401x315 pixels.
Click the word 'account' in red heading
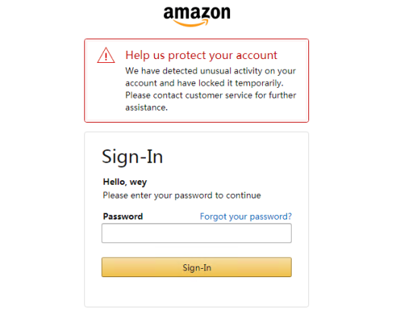click(x=257, y=55)
